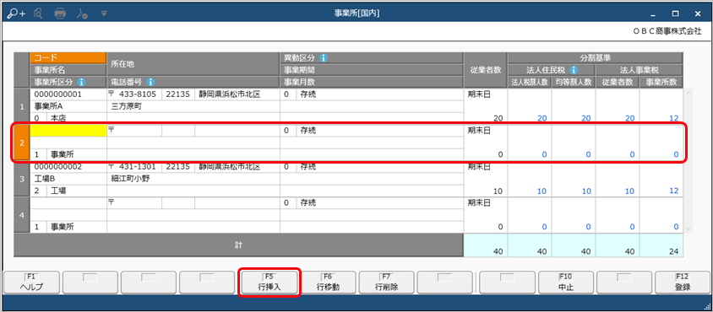The image size is (713, 312).
Task: Click postal code field in row 2
Action: coord(134,131)
